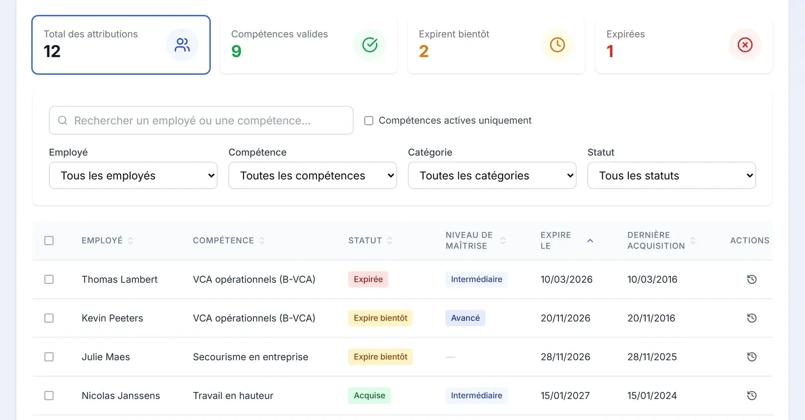Open history for Nicolas Janssens row

(752, 395)
